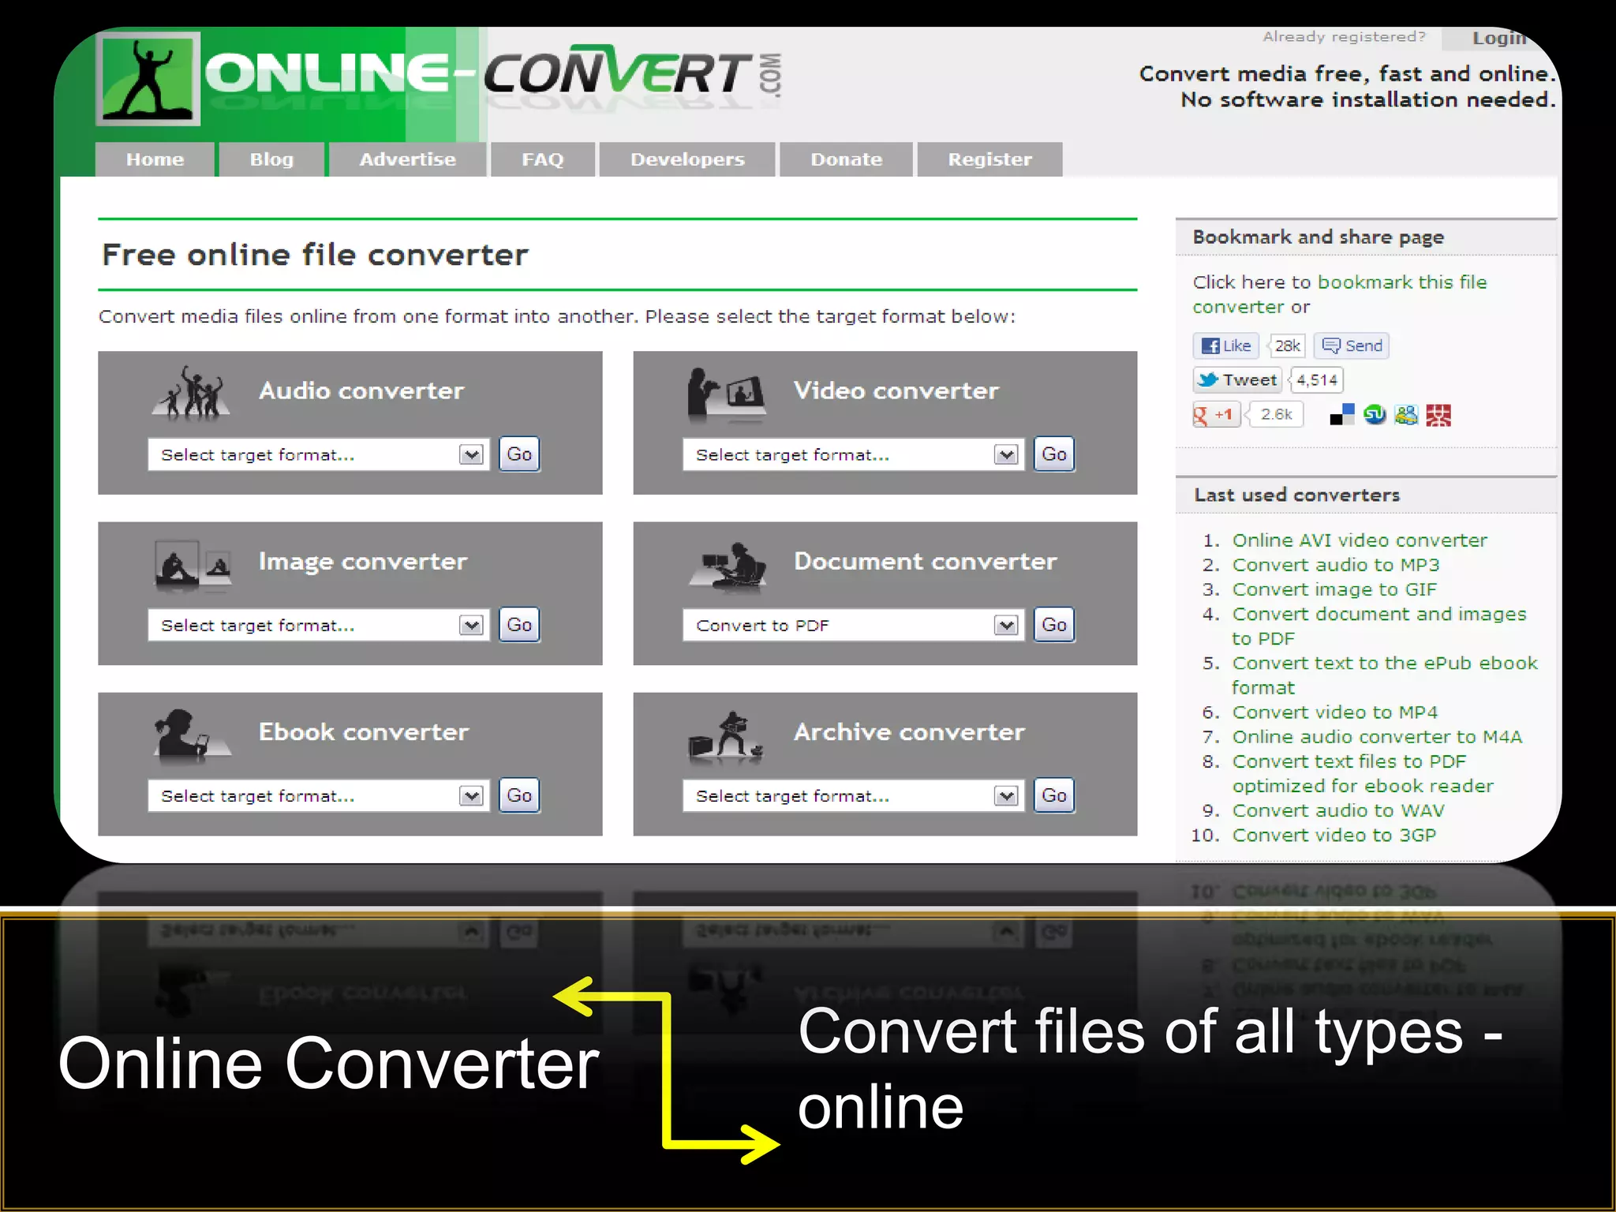
Task: Open the Ebook converter format dropdown
Action: pos(319,795)
